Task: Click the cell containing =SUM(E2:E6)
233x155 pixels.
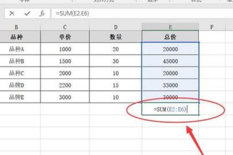Action: (x=170, y=109)
